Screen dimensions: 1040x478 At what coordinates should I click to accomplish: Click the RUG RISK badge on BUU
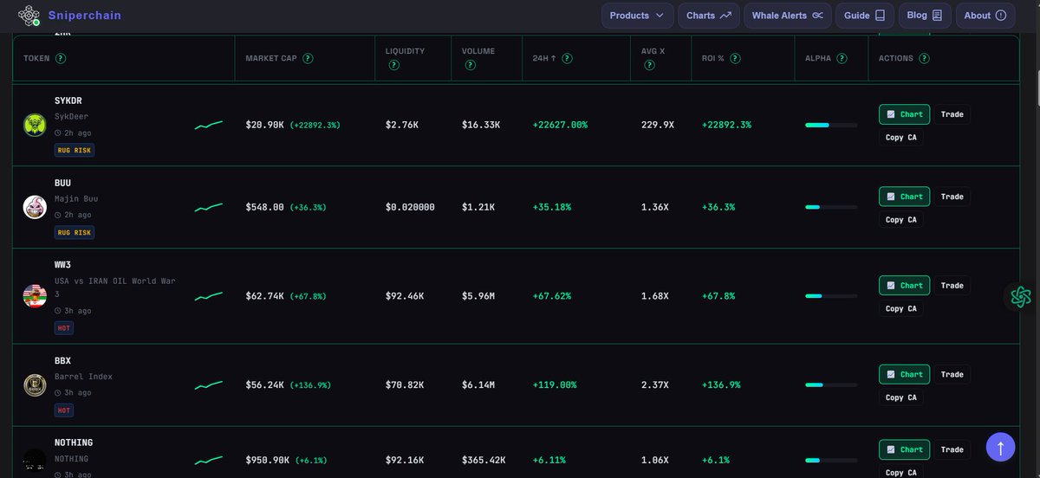pos(75,232)
